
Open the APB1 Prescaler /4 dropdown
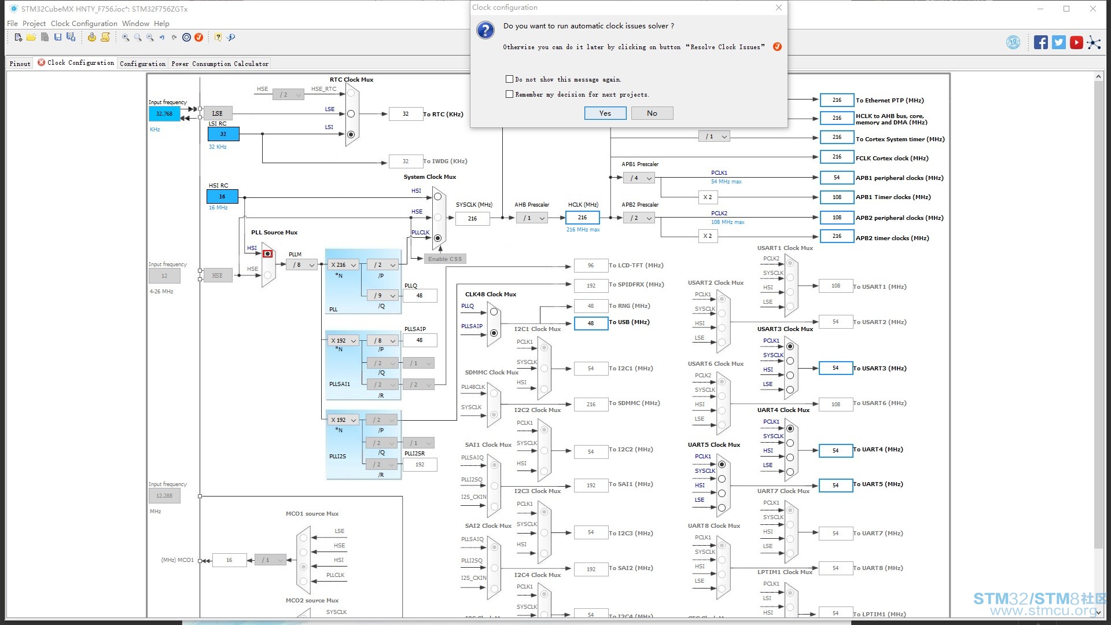click(x=639, y=178)
